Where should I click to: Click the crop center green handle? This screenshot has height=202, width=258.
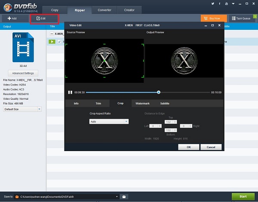[x=104, y=61]
